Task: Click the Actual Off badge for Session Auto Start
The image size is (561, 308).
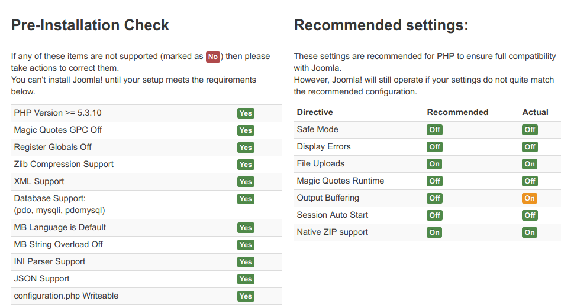Action: pyautogui.click(x=530, y=215)
